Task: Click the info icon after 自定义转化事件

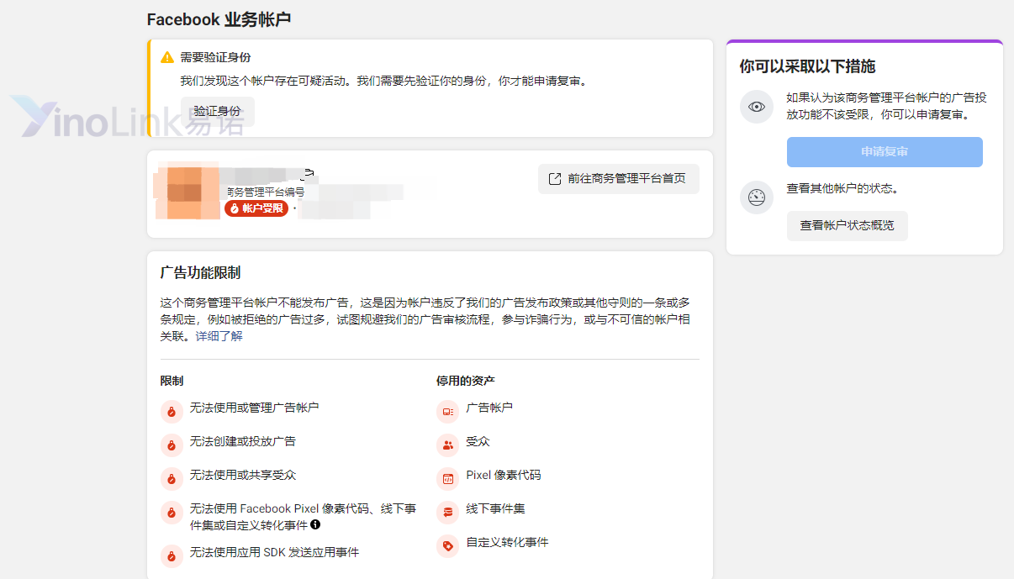Action: (x=315, y=524)
